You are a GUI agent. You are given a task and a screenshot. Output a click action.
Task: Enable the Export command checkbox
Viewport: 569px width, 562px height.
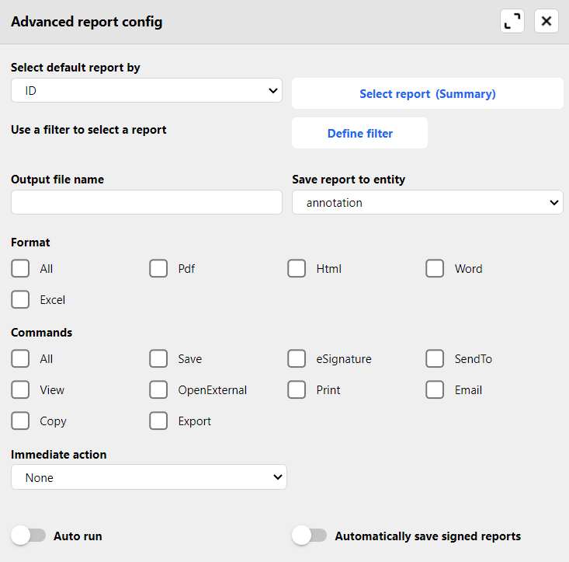(x=158, y=421)
